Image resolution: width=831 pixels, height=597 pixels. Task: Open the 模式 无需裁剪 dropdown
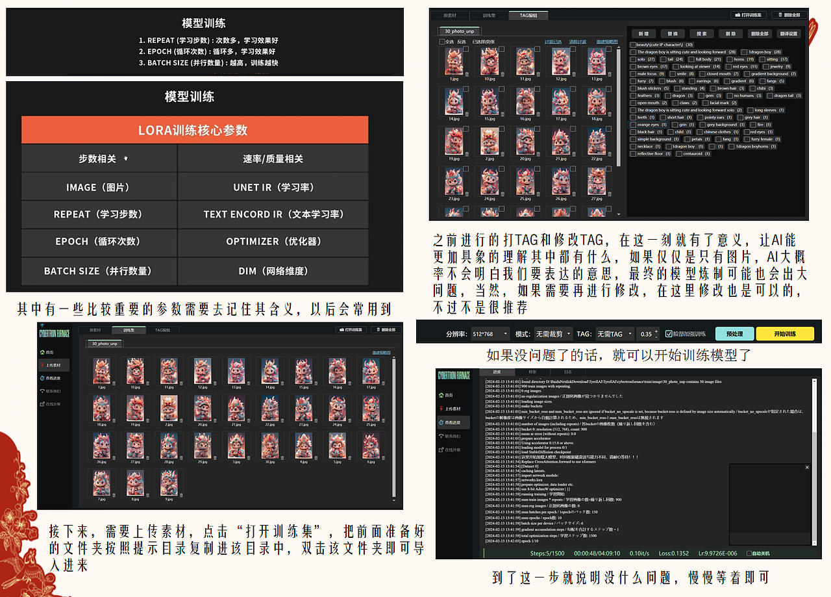pos(552,334)
